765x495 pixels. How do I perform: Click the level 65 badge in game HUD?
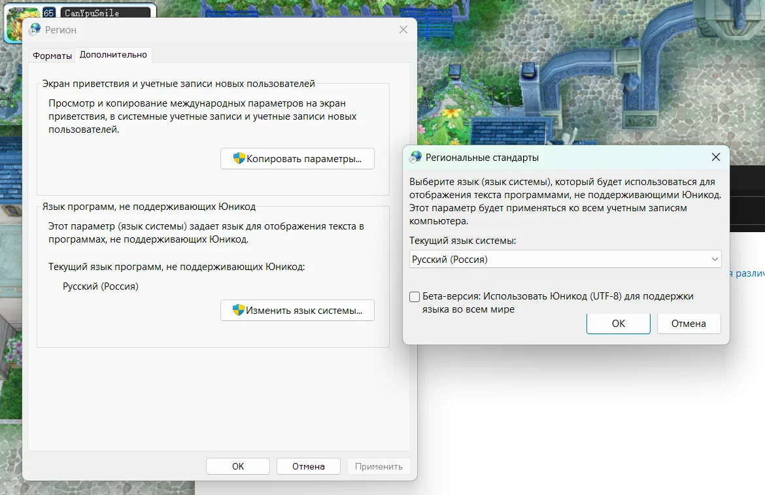[49, 12]
